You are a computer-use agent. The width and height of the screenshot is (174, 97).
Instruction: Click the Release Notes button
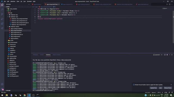[x=168, y=88]
